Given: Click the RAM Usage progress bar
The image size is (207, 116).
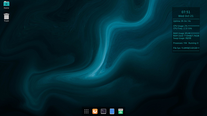Looking at the screenshot, I should click(194, 33).
